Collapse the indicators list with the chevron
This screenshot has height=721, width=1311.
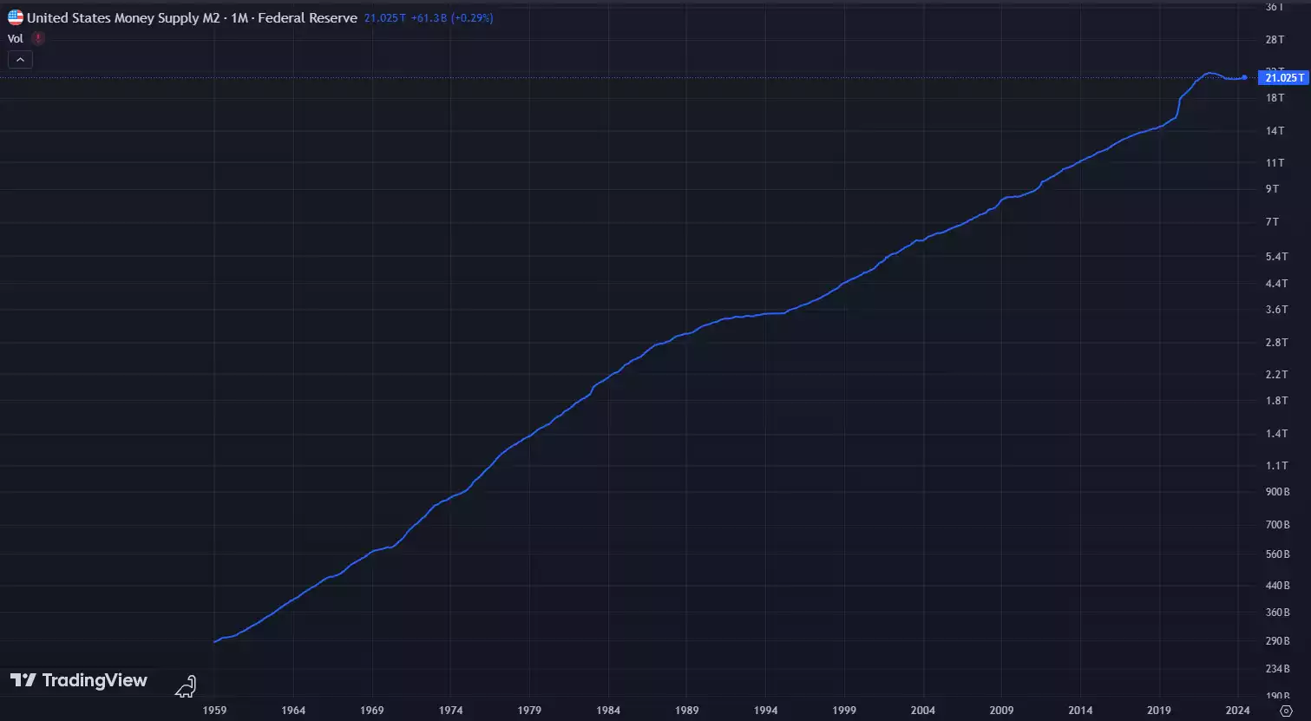pos(19,59)
